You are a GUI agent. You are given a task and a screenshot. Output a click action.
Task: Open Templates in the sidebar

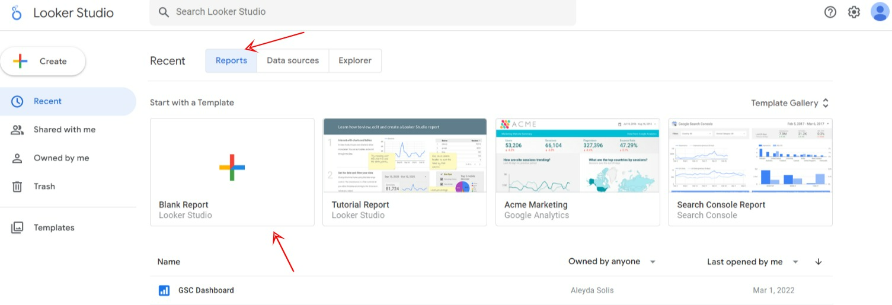click(x=68, y=227)
